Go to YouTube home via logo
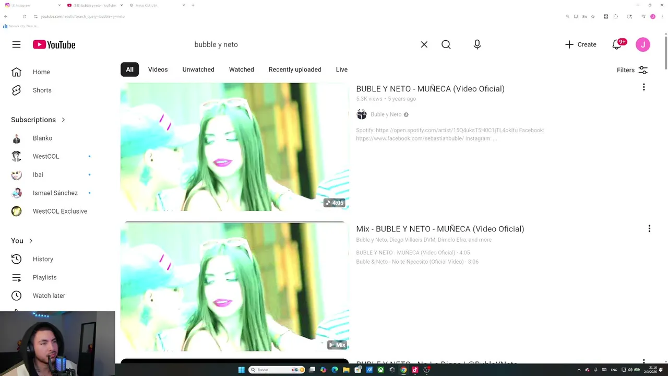Viewport: 668px width, 376px height. pos(54,44)
